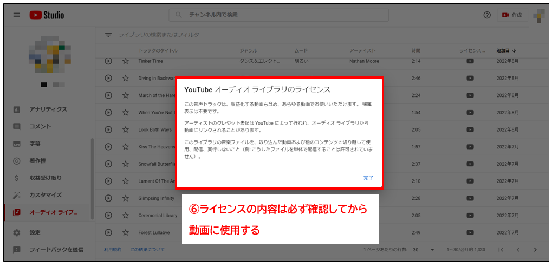Click the sidebar scrollbar
552x266 pixels.
(92, 179)
